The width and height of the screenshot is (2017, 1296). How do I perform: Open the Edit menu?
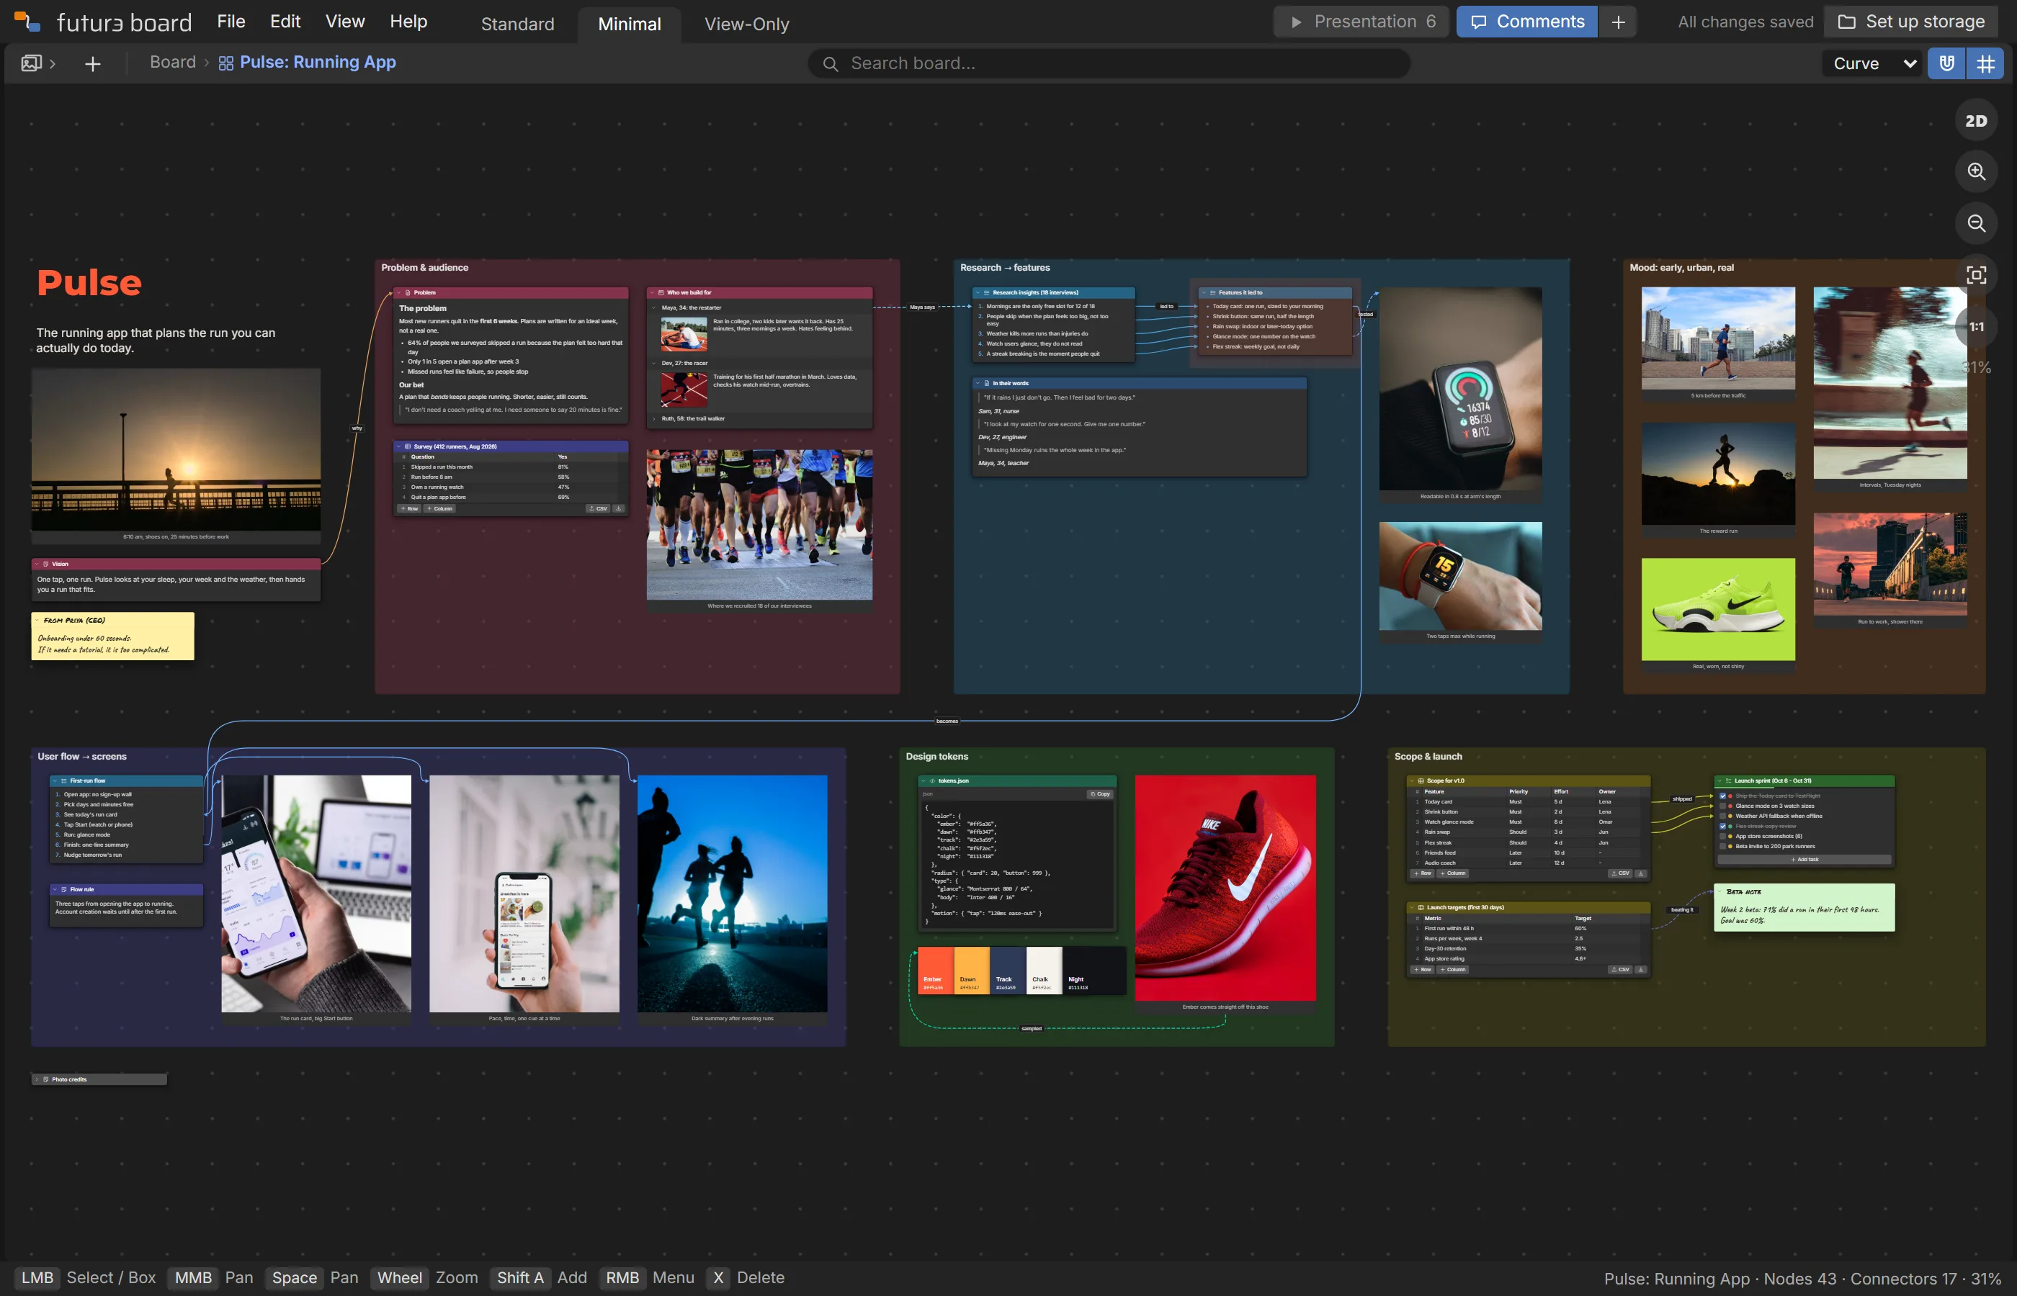click(x=285, y=22)
